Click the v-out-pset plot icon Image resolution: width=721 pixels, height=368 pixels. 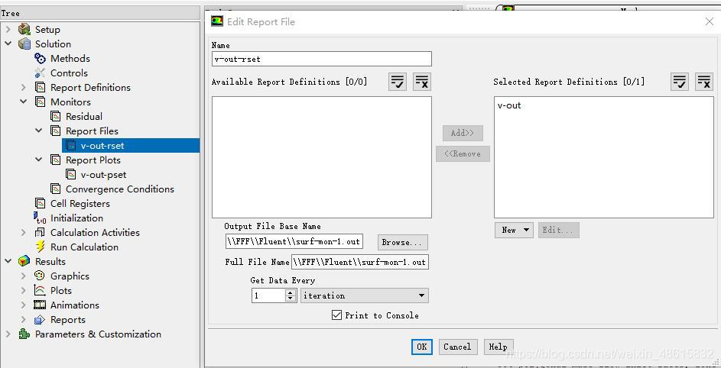[71, 175]
